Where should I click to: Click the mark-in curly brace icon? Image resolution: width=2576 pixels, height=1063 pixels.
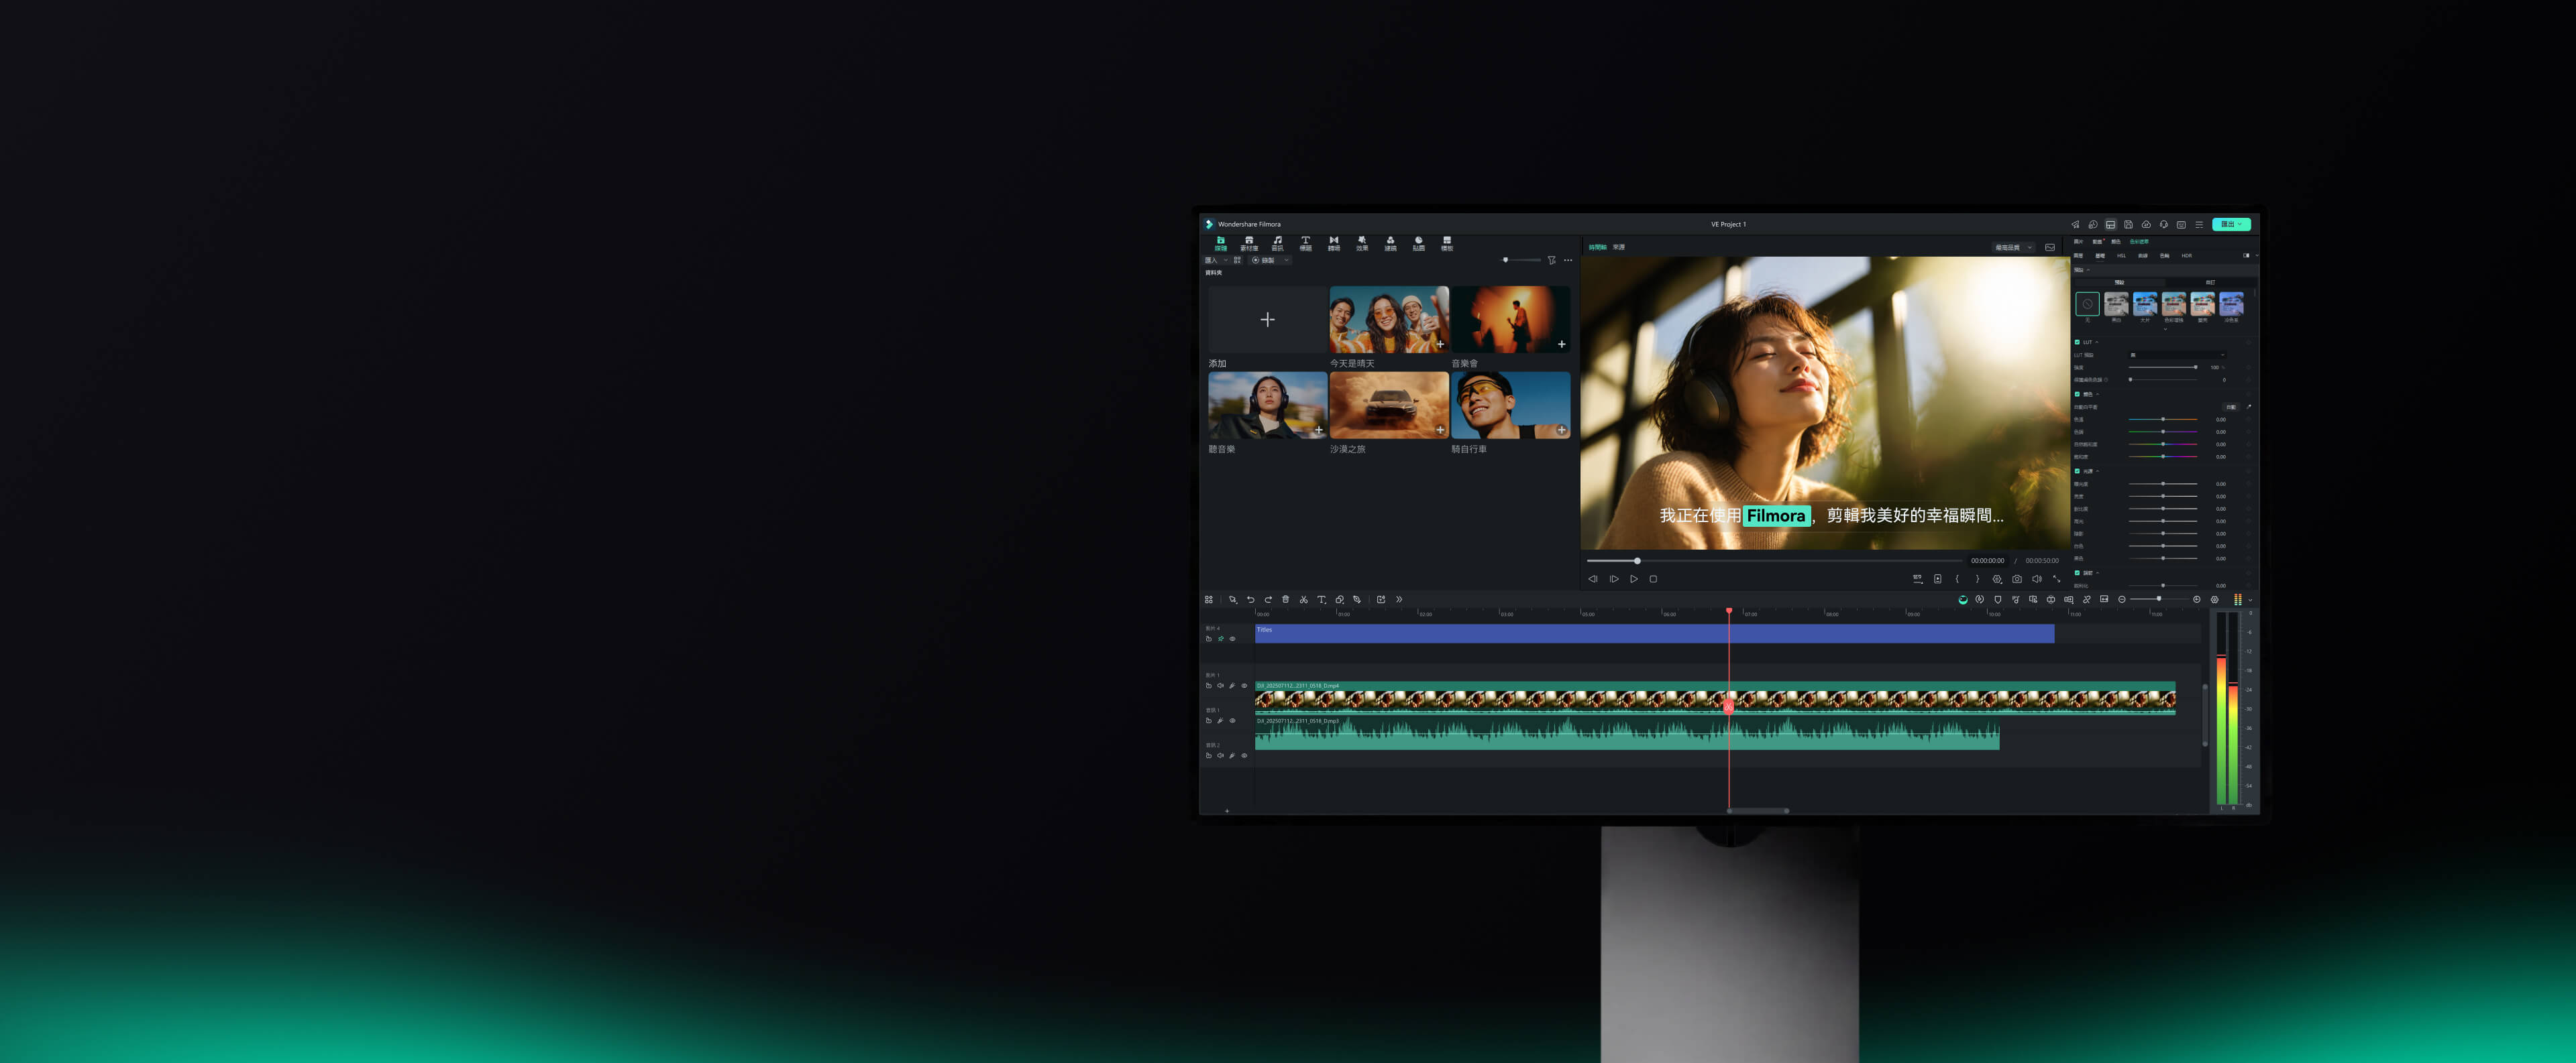[1957, 578]
